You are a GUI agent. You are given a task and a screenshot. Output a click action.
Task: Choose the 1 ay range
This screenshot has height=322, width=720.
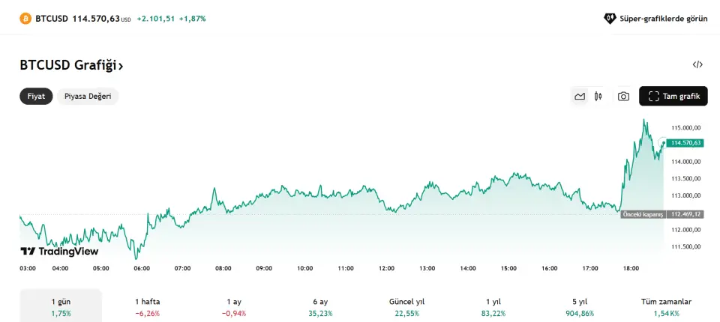click(x=233, y=306)
